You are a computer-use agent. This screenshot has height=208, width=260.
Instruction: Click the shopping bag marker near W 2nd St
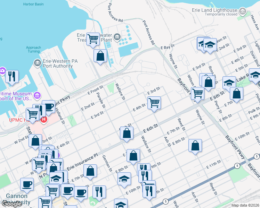pyautogui.click(x=35, y=141)
